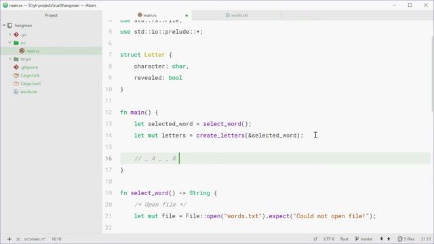Click the .git folder's red git icon

coord(16,35)
